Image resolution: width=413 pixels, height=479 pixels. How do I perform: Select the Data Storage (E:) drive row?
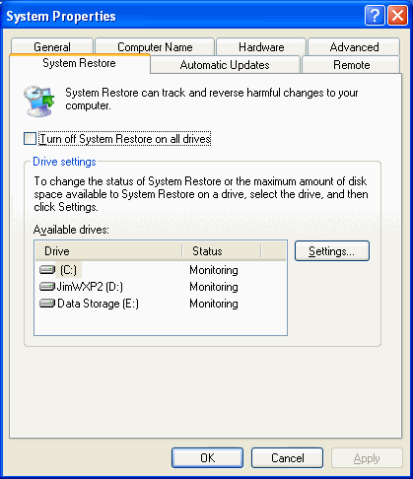coord(162,304)
